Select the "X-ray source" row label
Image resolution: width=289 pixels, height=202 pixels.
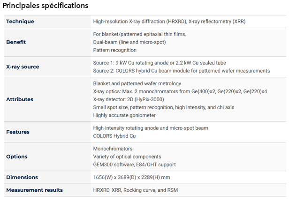23,67
